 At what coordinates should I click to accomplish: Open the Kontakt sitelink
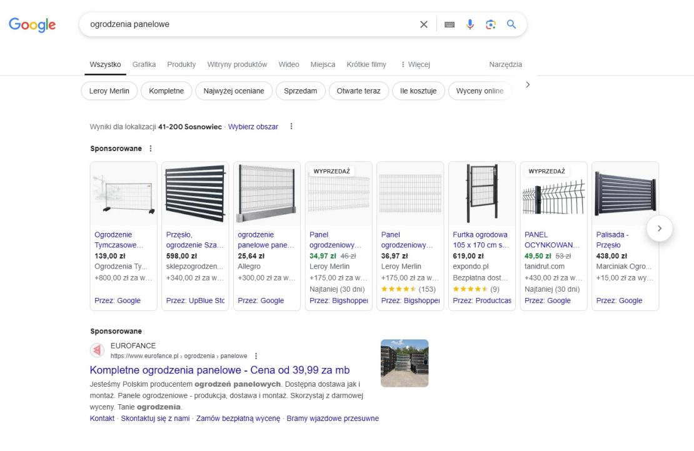103,419
